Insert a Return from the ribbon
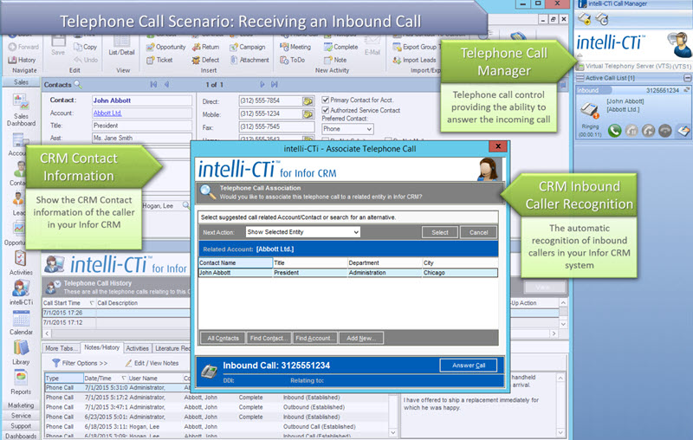The image size is (693, 440). pyautogui.click(x=205, y=47)
